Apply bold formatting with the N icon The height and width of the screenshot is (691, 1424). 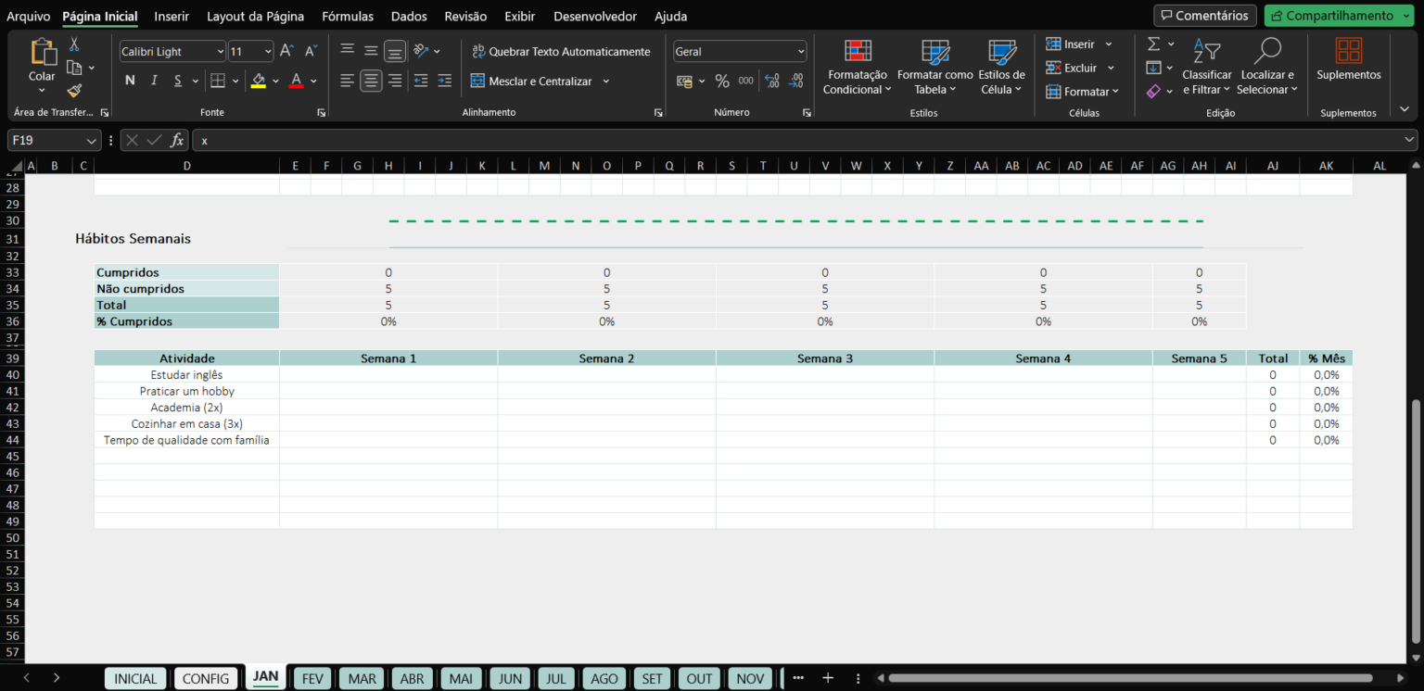tap(130, 81)
